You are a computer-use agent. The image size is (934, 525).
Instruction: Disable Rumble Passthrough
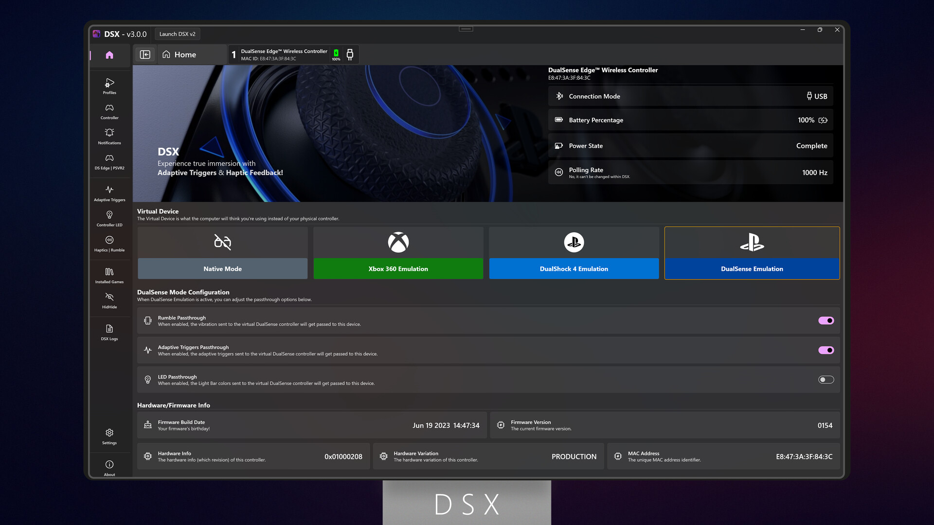tap(826, 320)
